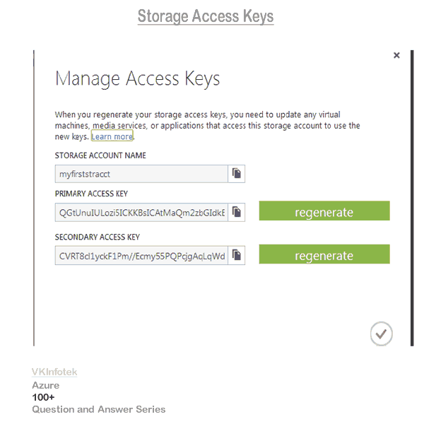
Task: Copy the storage account name
Action: click(237, 174)
